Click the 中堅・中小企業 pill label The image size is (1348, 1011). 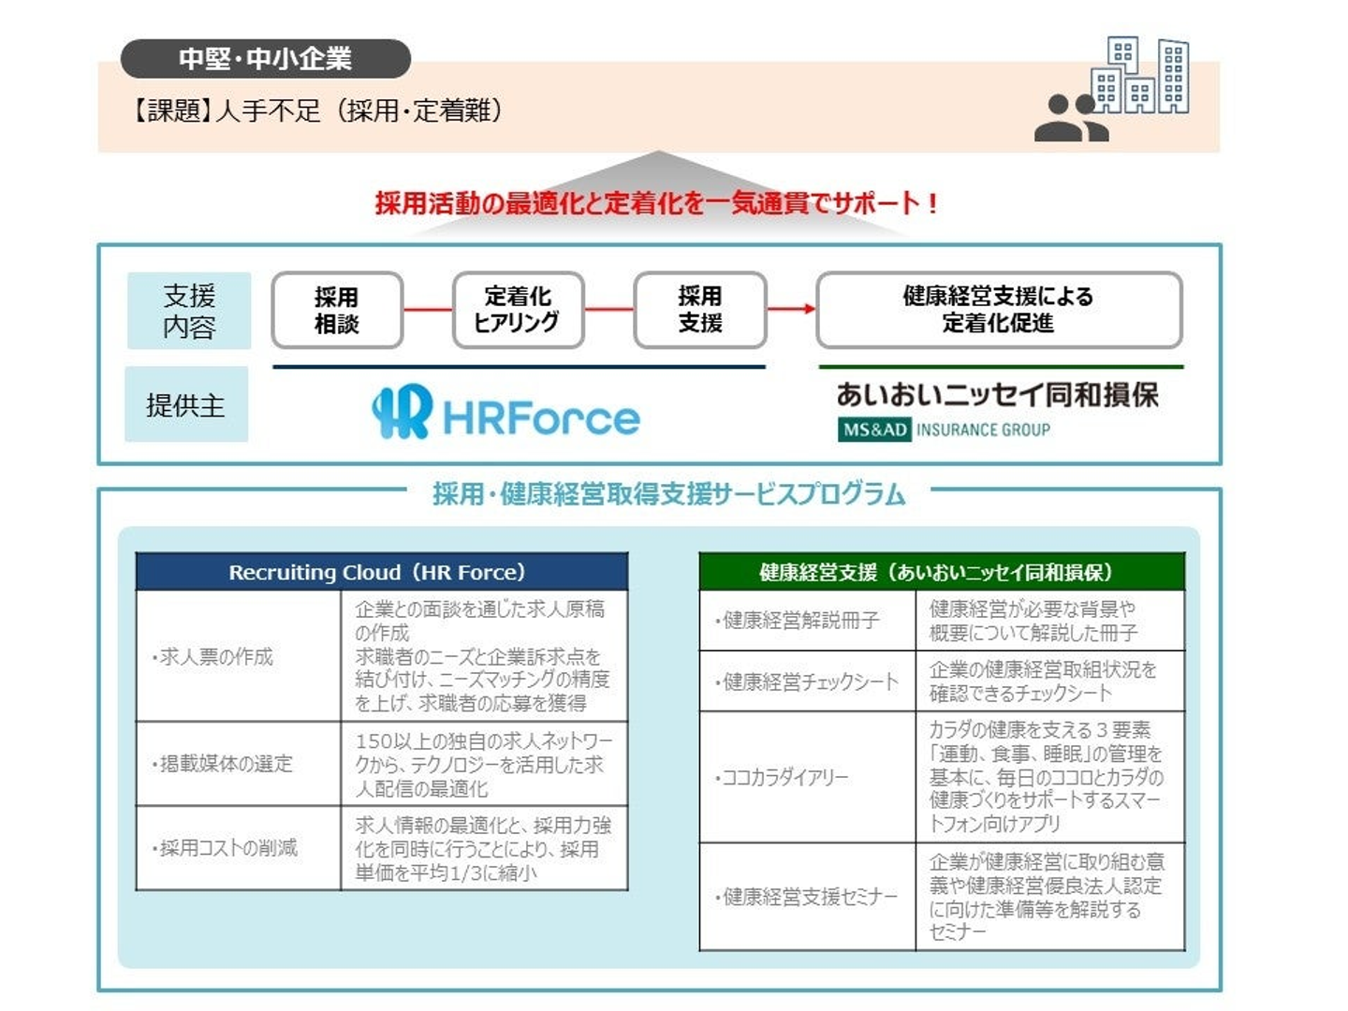tap(266, 59)
